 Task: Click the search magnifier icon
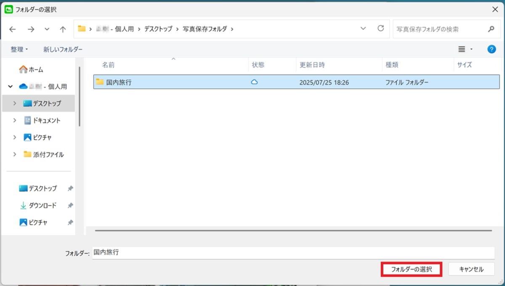pos(491,29)
